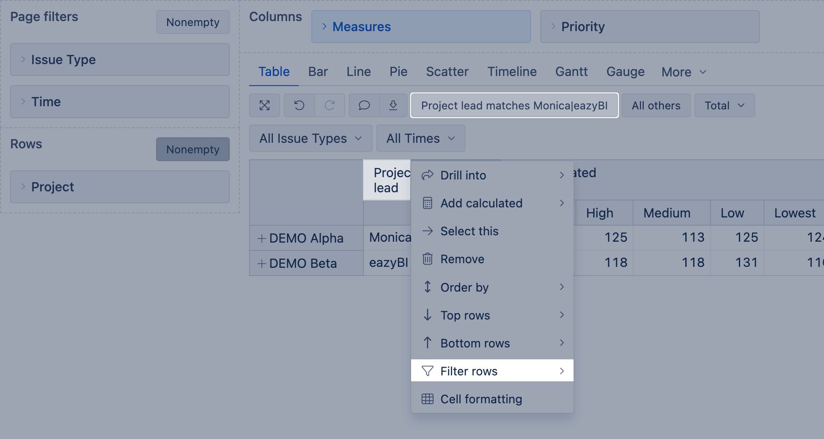
Task: Open the Total dropdown
Action: point(724,106)
